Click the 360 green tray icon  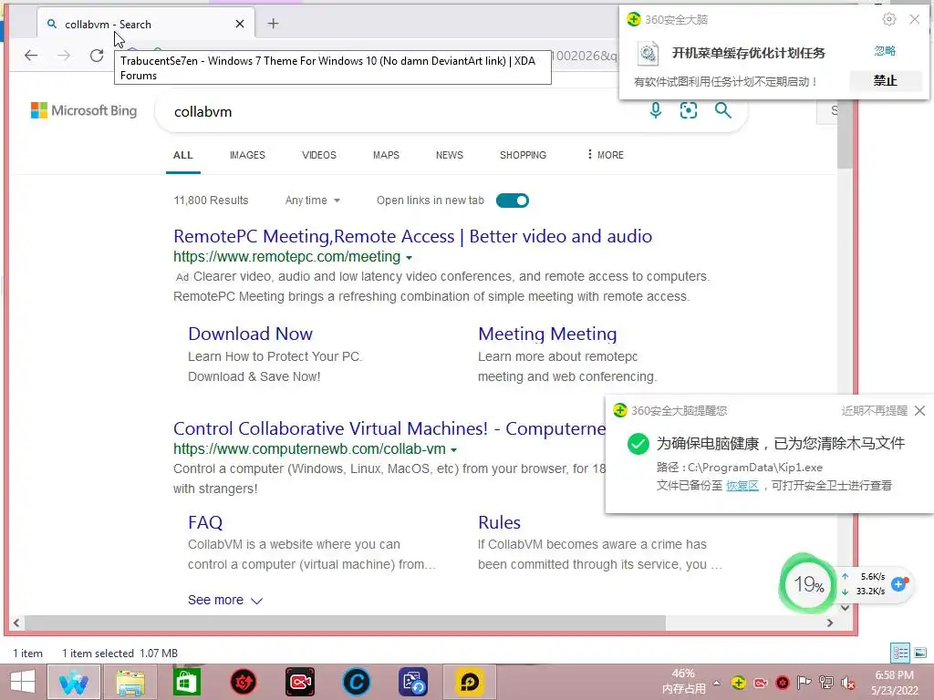[x=738, y=683]
